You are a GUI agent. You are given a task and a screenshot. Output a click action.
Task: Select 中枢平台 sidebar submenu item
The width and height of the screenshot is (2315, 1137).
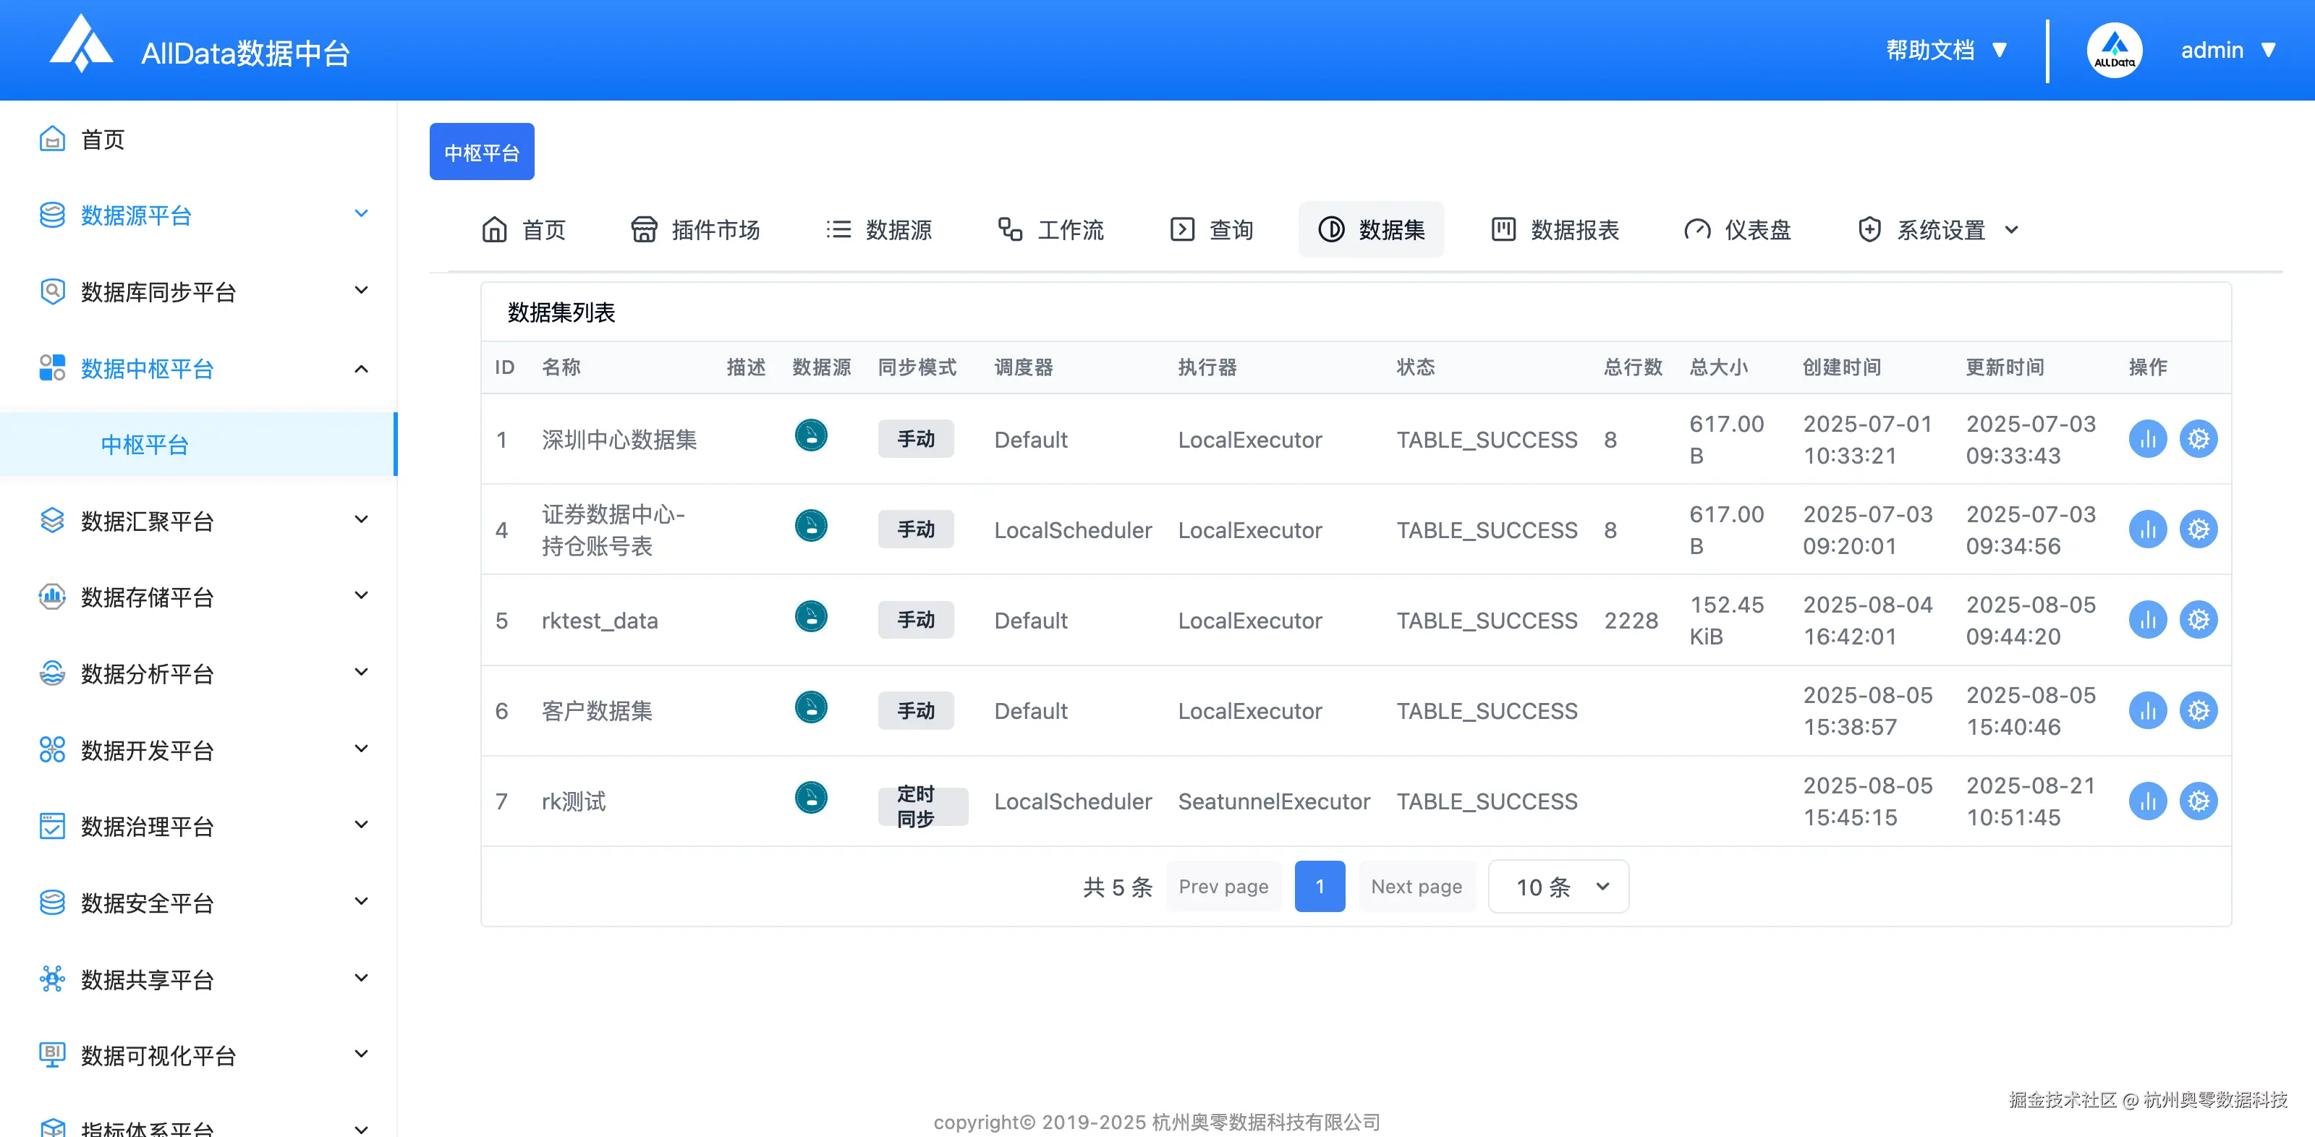point(145,445)
